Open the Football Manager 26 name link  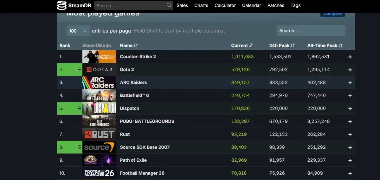(x=142, y=173)
